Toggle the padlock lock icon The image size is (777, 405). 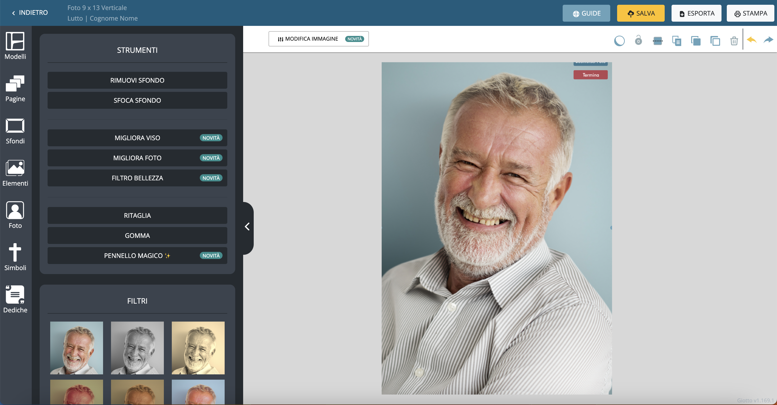(x=638, y=40)
